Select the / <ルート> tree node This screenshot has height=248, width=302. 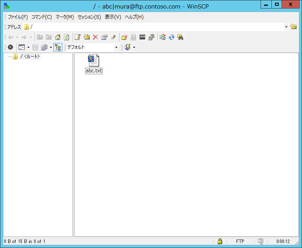pos(30,56)
